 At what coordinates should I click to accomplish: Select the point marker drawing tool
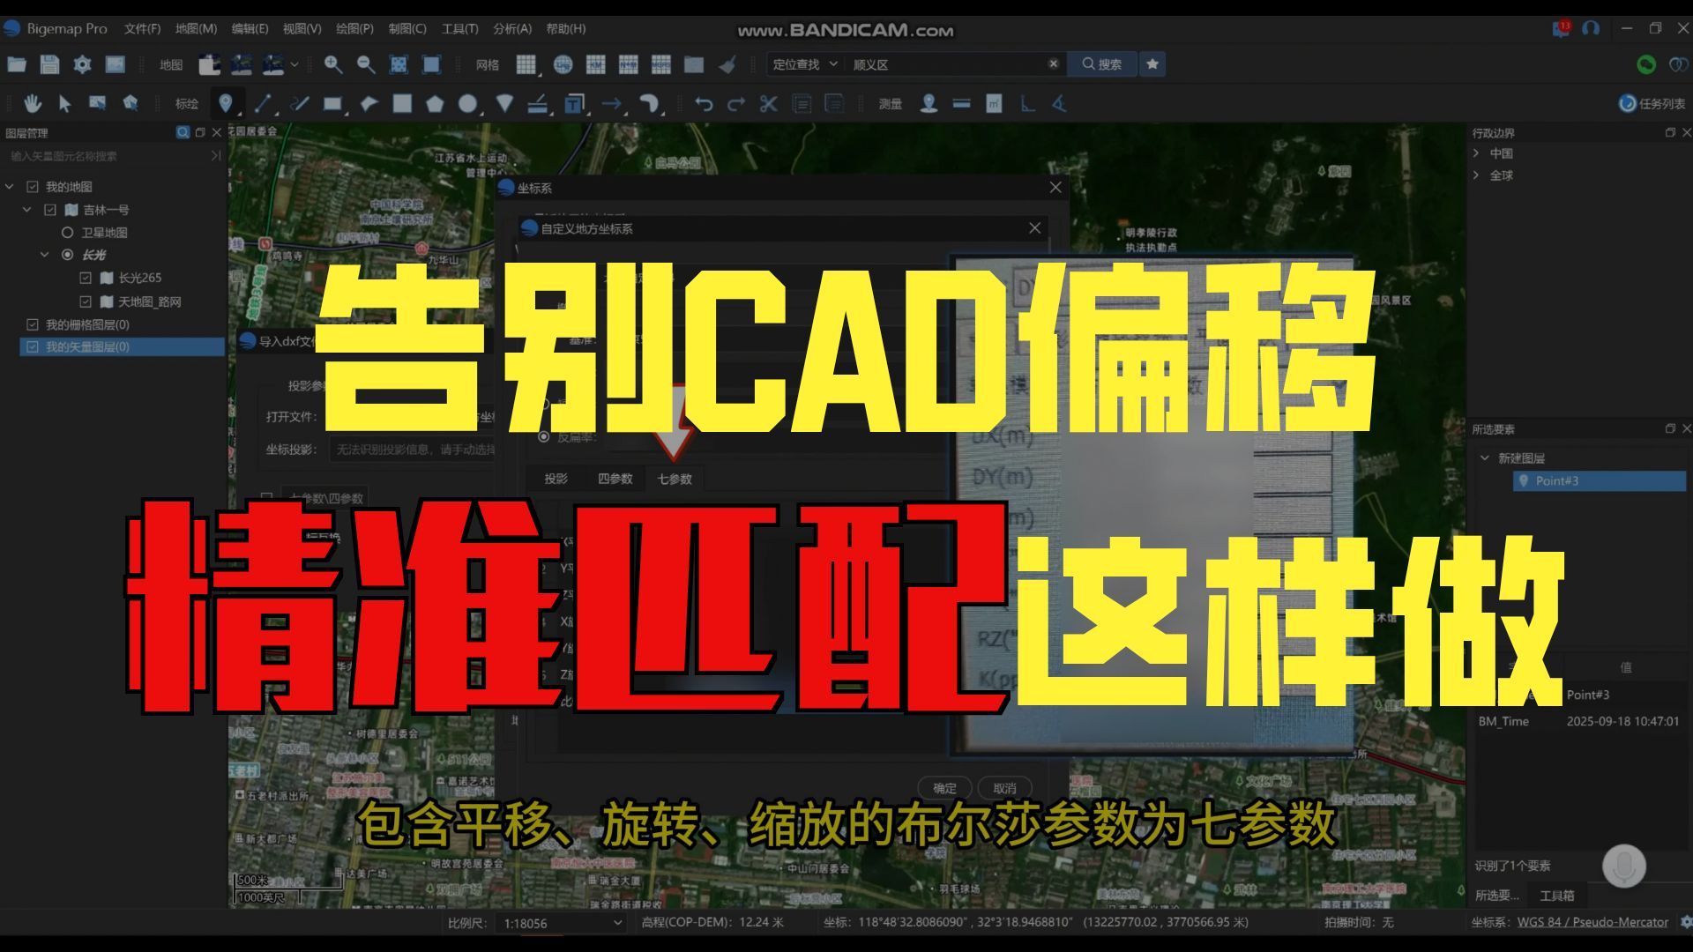pyautogui.click(x=226, y=104)
